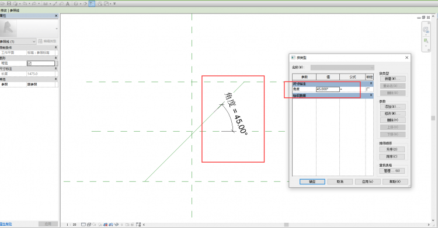Screen dimensions: 438x228
Task: Click the highlighted Family Types toolbar icon
Action: [92, 3]
